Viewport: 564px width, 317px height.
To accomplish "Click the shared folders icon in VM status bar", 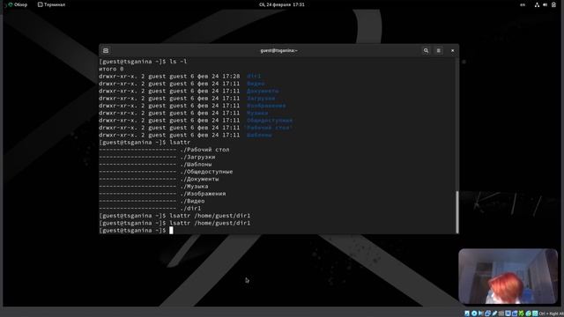I will pyautogui.click(x=501, y=313).
